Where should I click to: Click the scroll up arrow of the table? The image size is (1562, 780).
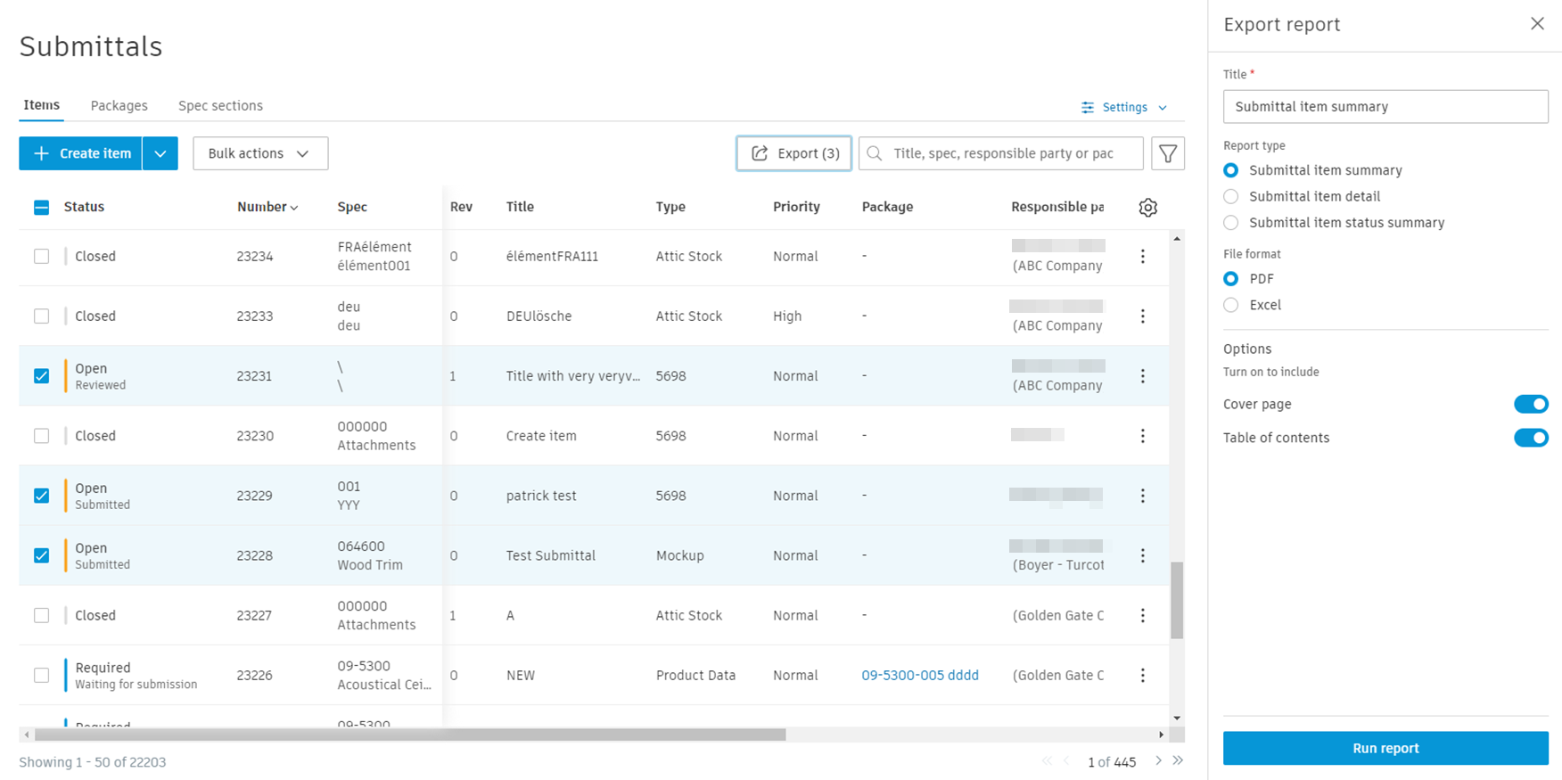1177,239
